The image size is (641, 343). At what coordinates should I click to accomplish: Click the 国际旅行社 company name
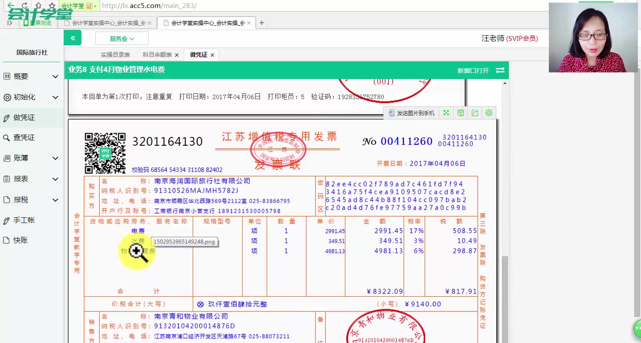pos(32,52)
